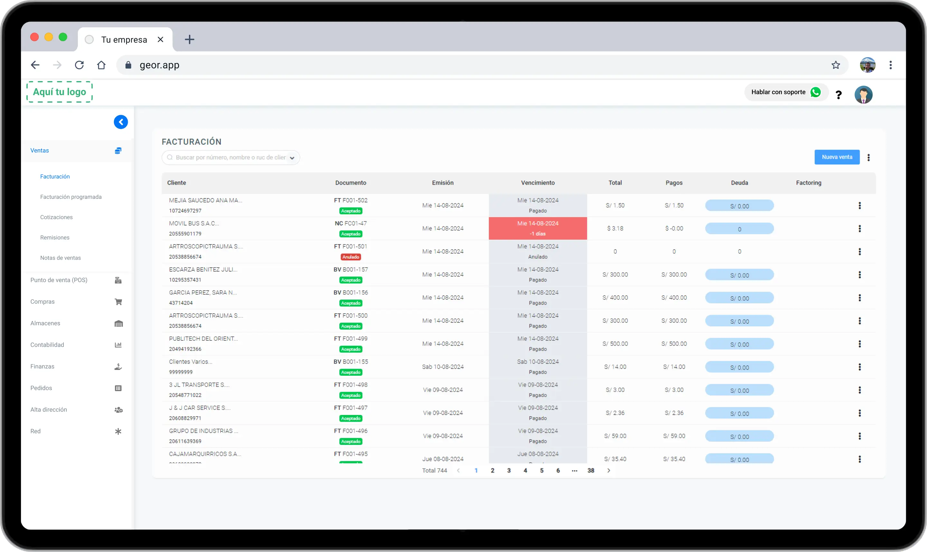Click the Finanzas hand-coin icon

pos(118,366)
